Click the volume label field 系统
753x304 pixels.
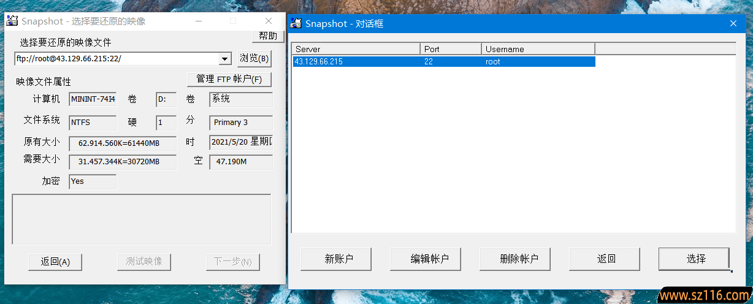(241, 99)
